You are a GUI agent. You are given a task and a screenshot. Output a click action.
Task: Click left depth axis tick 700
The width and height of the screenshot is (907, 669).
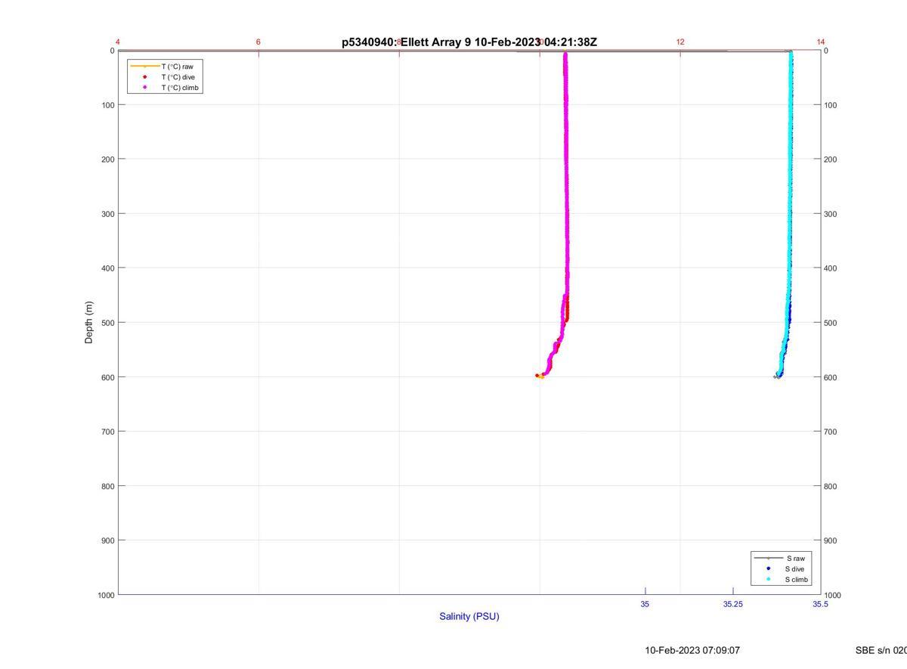click(107, 432)
